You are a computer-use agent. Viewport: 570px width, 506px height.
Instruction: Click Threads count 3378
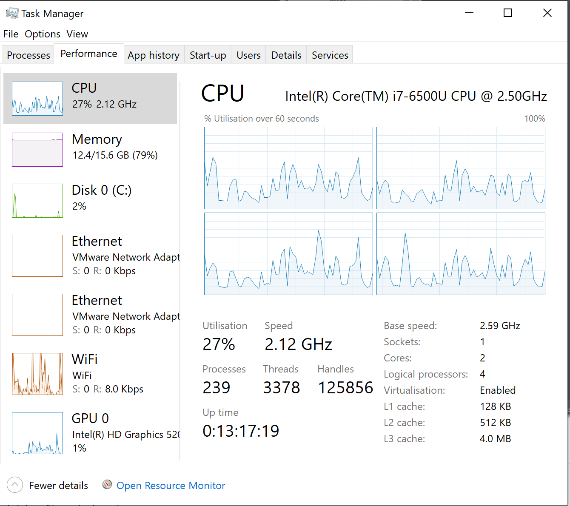click(x=282, y=388)
